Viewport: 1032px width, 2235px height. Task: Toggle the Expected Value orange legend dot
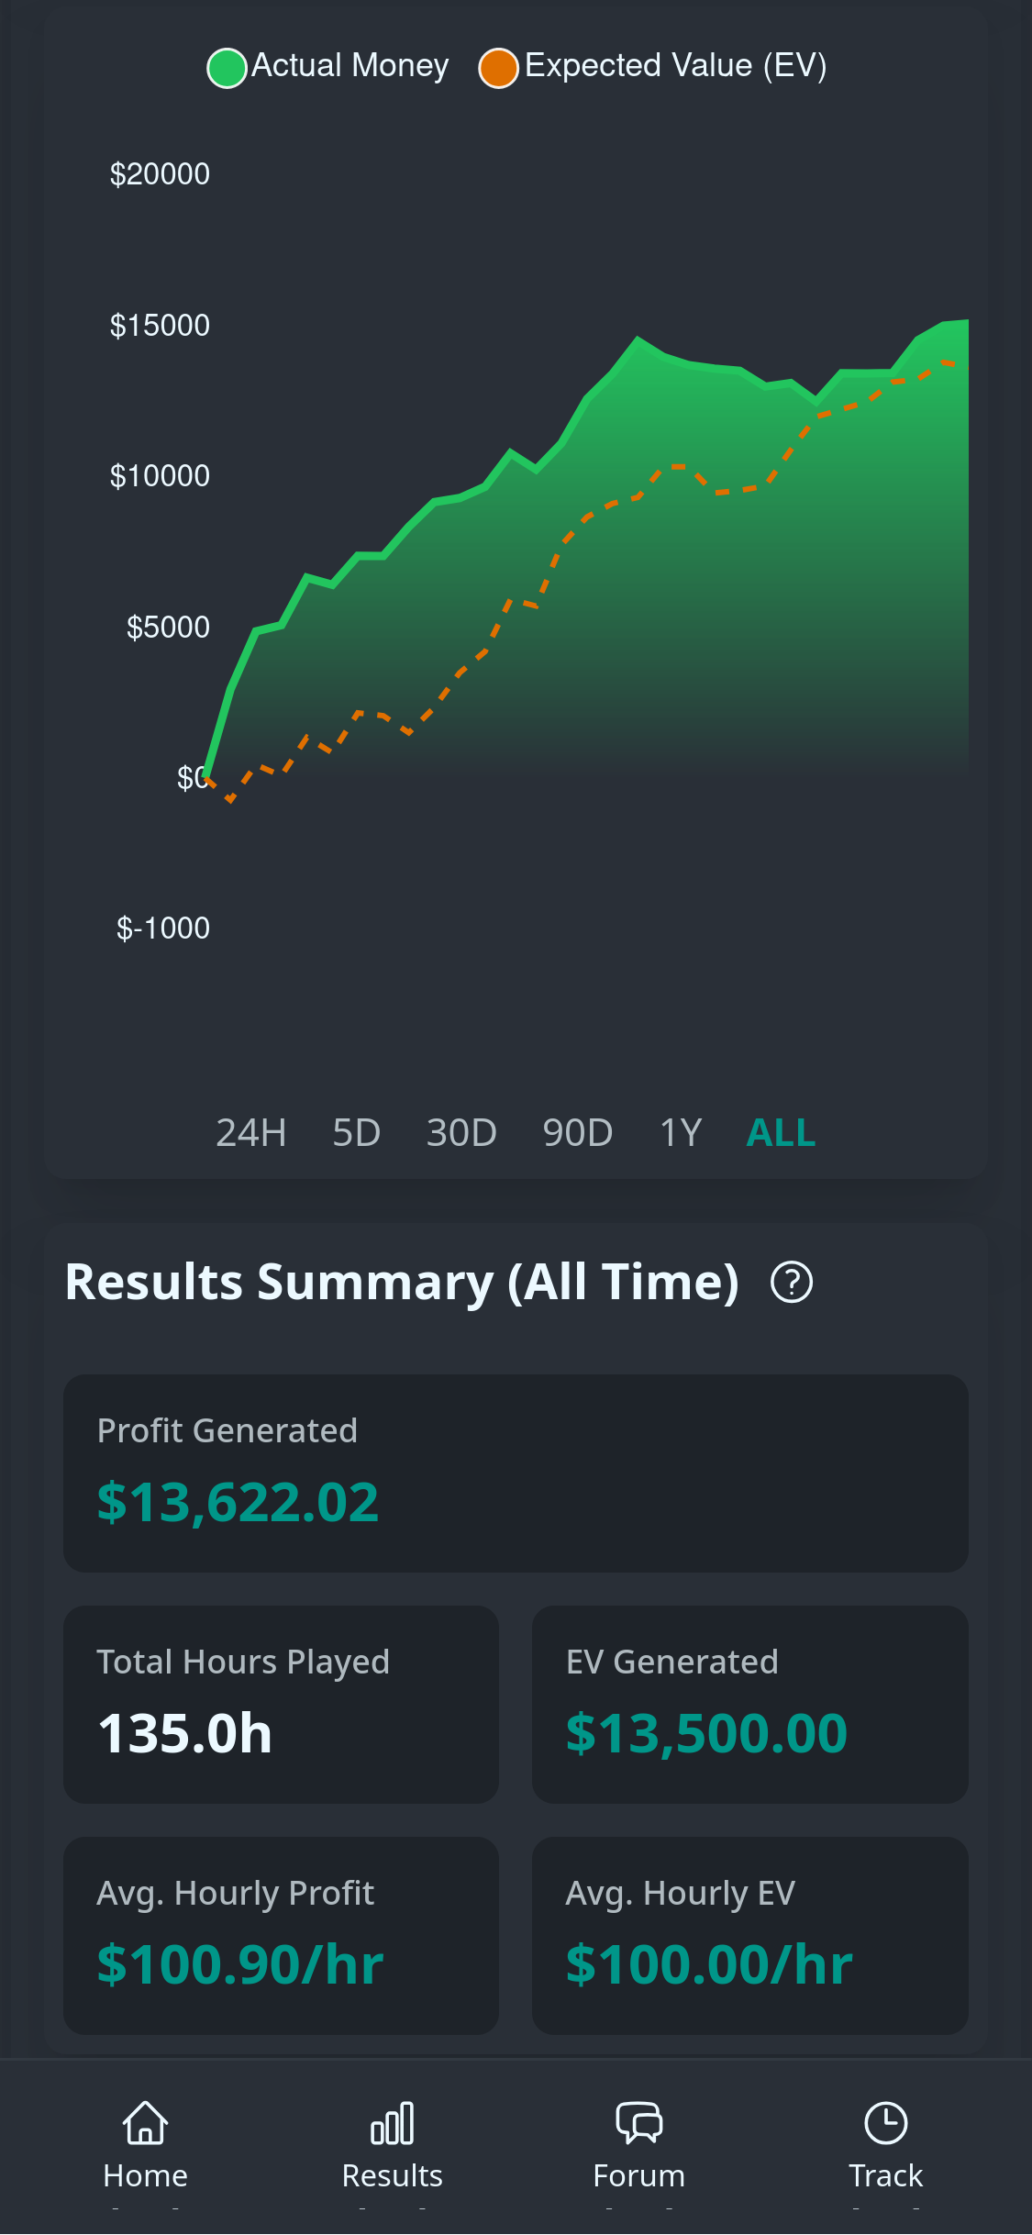[x=499, y=68]
